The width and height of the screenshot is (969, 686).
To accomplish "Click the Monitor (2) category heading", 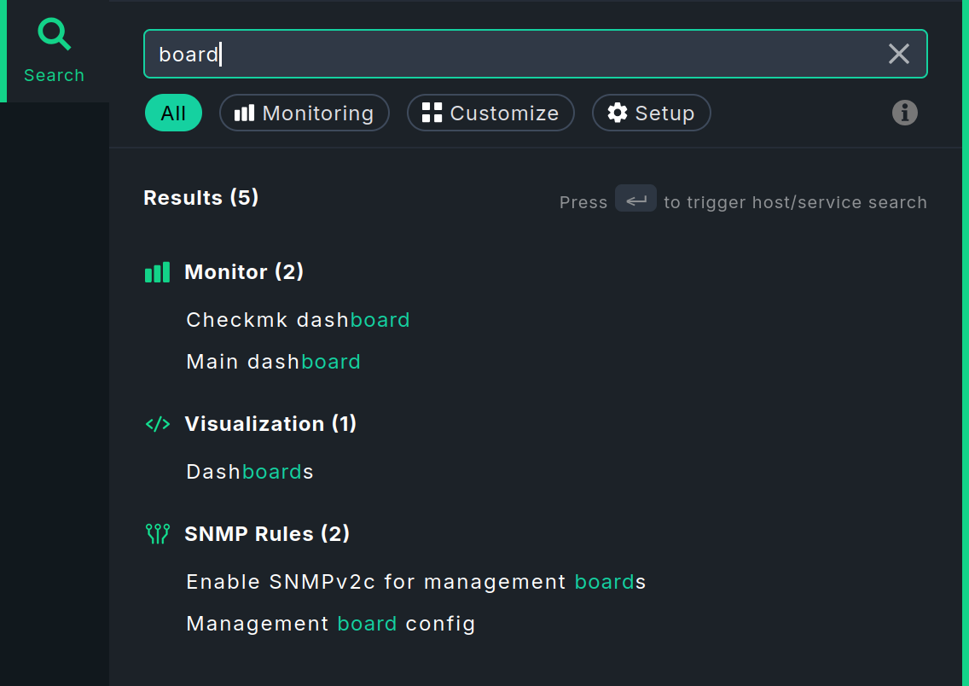I will click(x=244, y=272).
